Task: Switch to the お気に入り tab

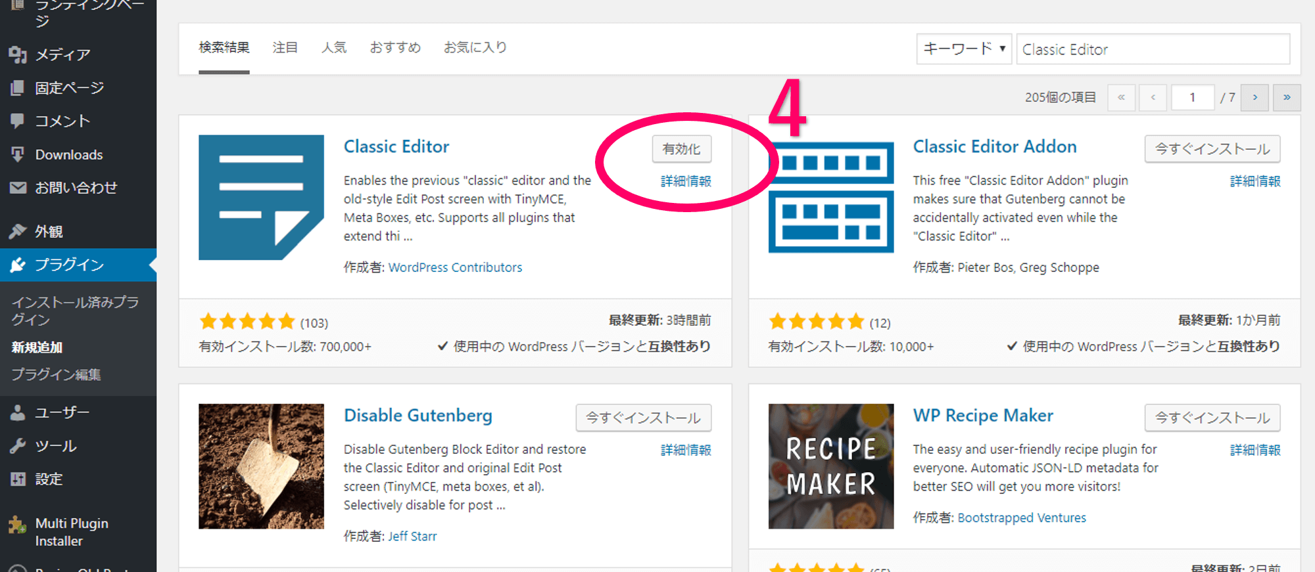Action: (x=475, y=47)
